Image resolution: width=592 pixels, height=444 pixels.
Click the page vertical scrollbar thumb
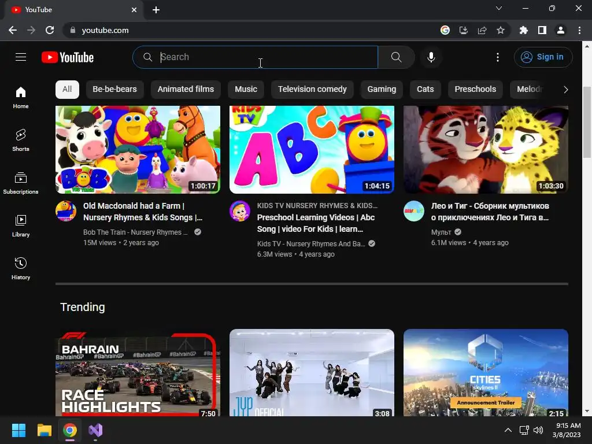coord(587,122)
